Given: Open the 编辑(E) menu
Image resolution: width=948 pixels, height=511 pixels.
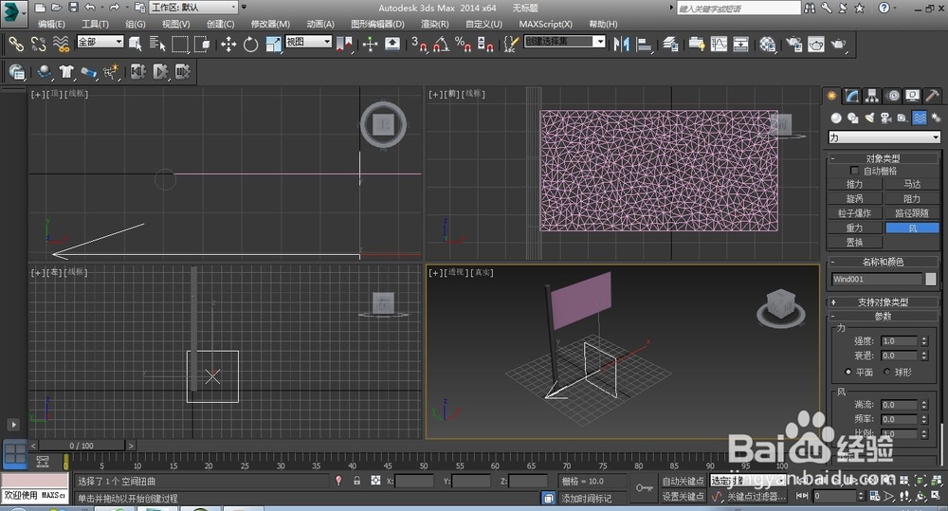Looking at the screenshot, I should [x=51, y=24].
